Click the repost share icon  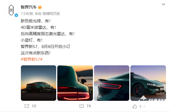point(27,106)
